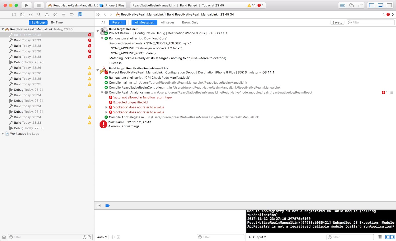Toggle breakpoints activation blue icon

[107, 206]
